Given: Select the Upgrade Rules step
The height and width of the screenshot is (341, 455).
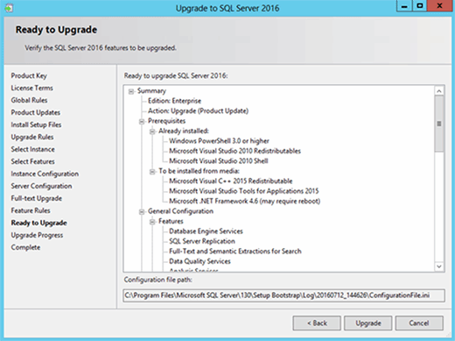Looking at the screenshot, I should coord(32,137).
